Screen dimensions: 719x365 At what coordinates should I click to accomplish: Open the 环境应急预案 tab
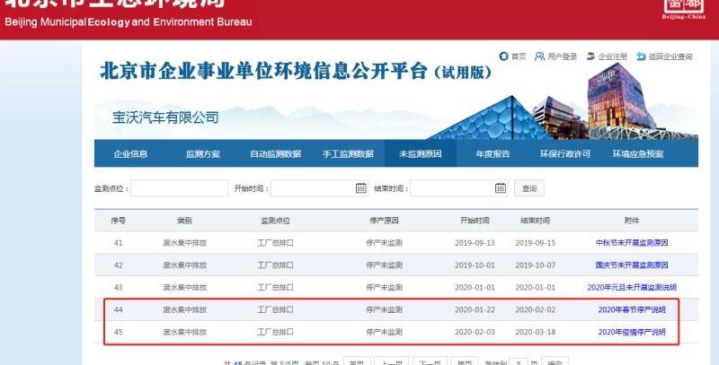(x=638, y=153)
